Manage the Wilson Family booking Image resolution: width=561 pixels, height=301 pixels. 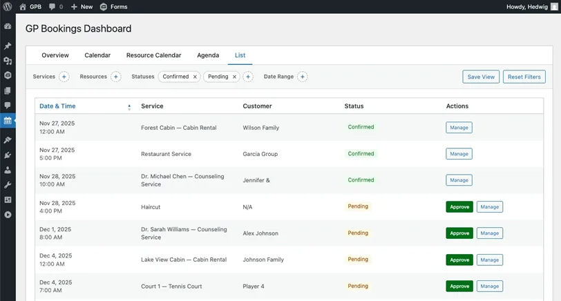click(459, 128)
